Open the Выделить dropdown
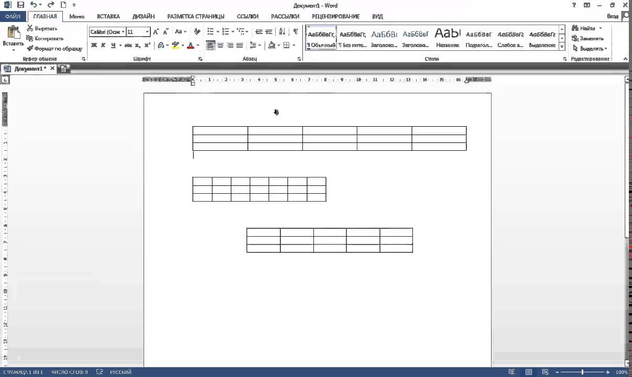This screenshot has height=377, width=632. pos(606,49)
